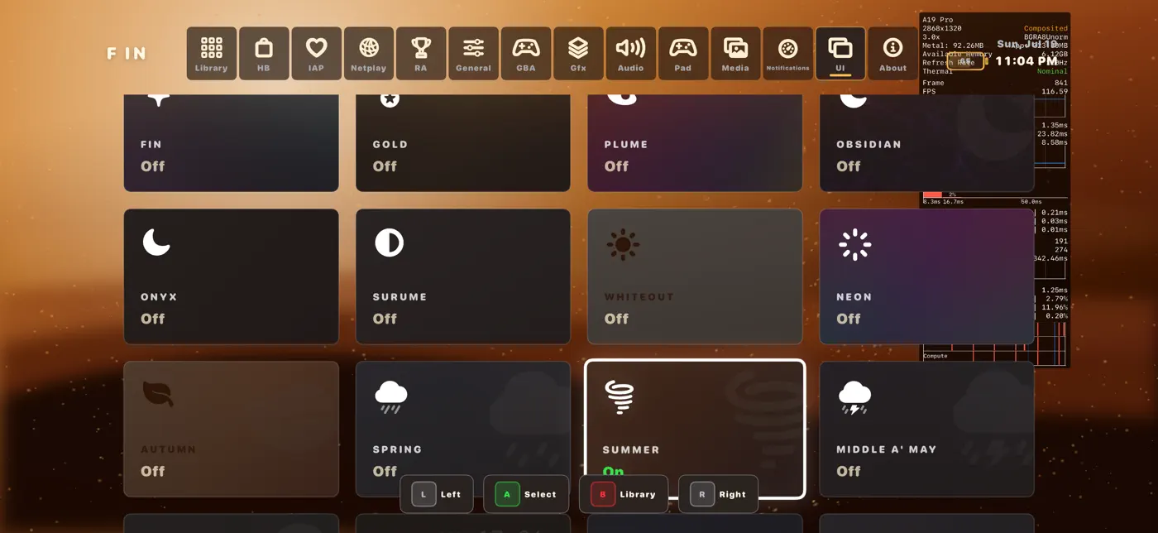This screenshot has width=1158, height=533.
Task: Click the green On status under Summer
Action: click(x=613, y=472)
